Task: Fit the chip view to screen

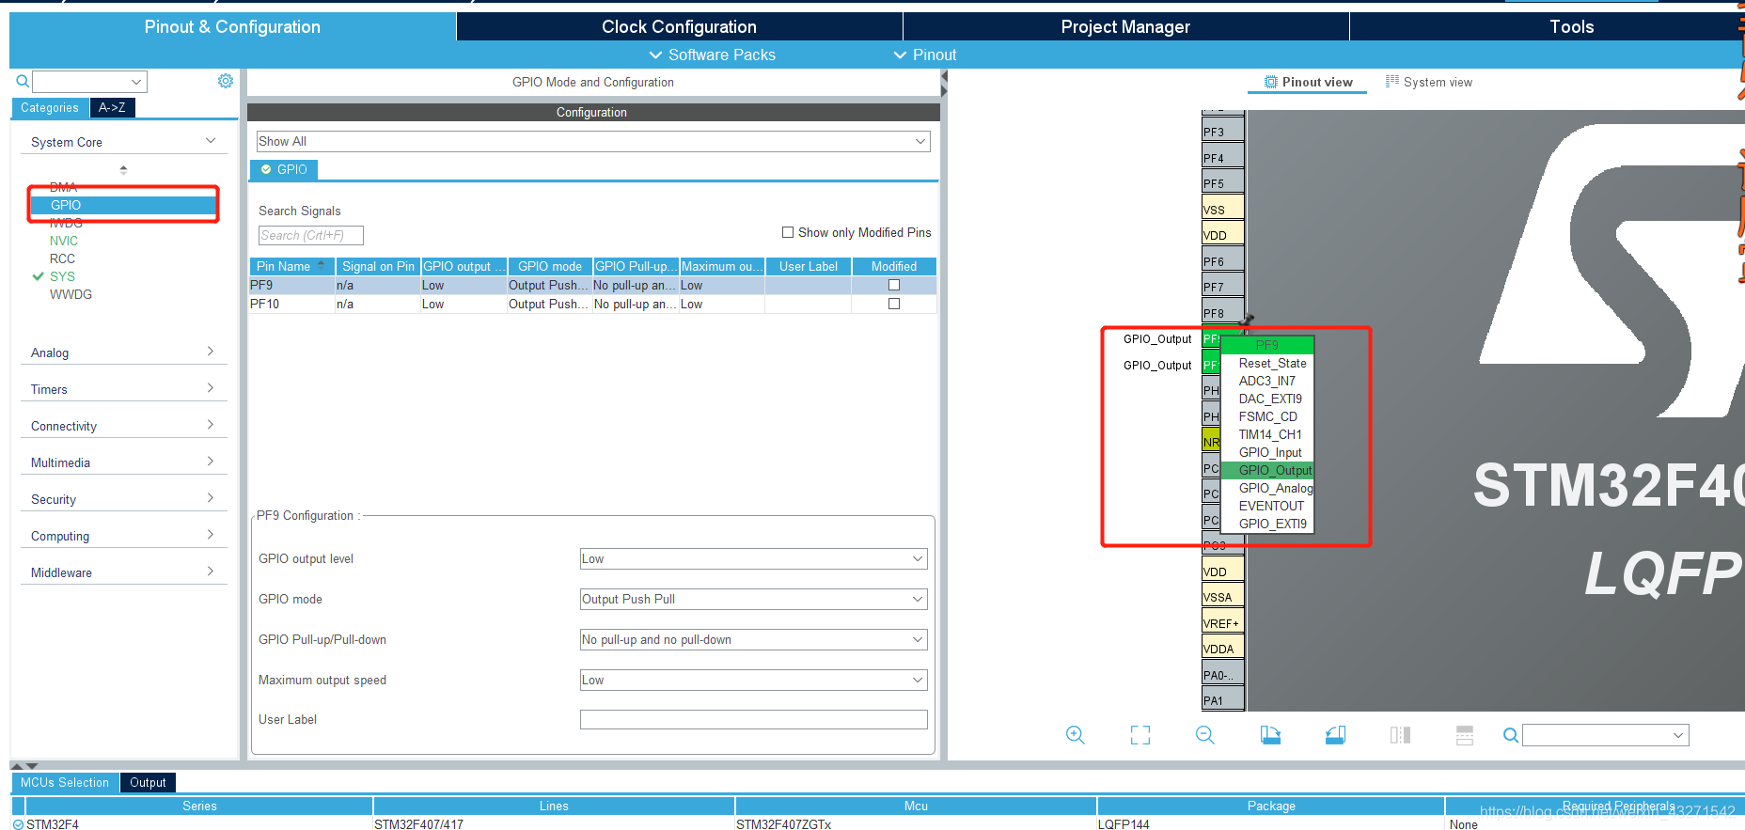Action: pos(1140,735)
